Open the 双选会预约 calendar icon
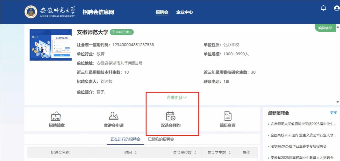This screenshot has height=161, width=340. point(171,116)
